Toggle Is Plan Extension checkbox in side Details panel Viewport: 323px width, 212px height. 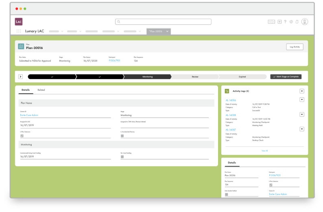tap(271, 185)
